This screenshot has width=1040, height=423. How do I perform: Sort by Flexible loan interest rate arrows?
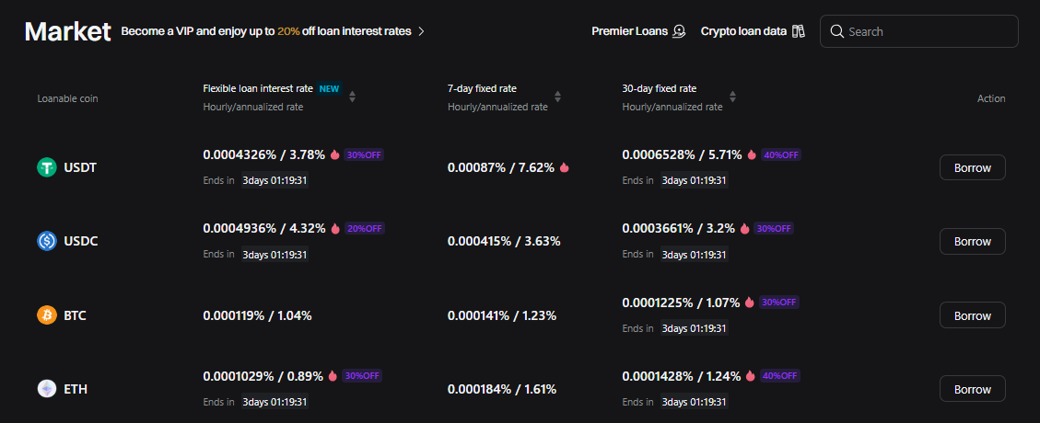coord(352,97)
